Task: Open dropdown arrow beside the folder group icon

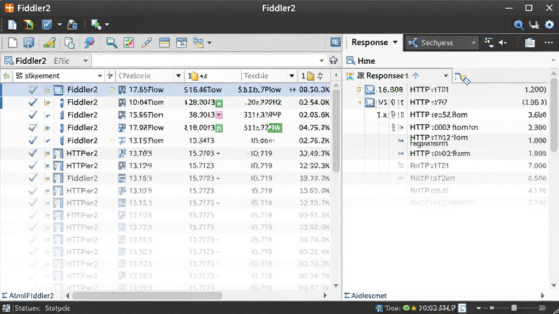Action: pos(209,43)
